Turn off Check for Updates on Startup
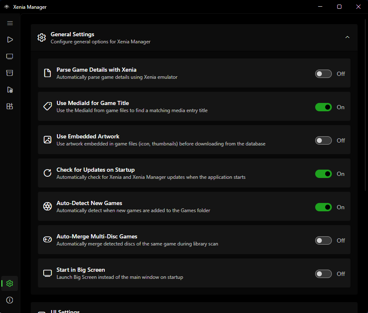Screen dimensions: 368x313 (323, 174)
